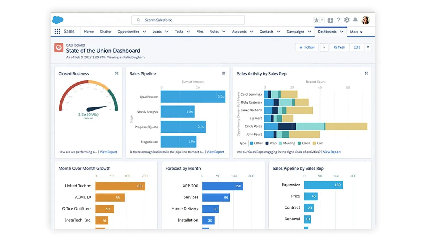Open the Chatter tab
Screen dimensions: 426x240
pyautogui.click(x=106, y=32)
